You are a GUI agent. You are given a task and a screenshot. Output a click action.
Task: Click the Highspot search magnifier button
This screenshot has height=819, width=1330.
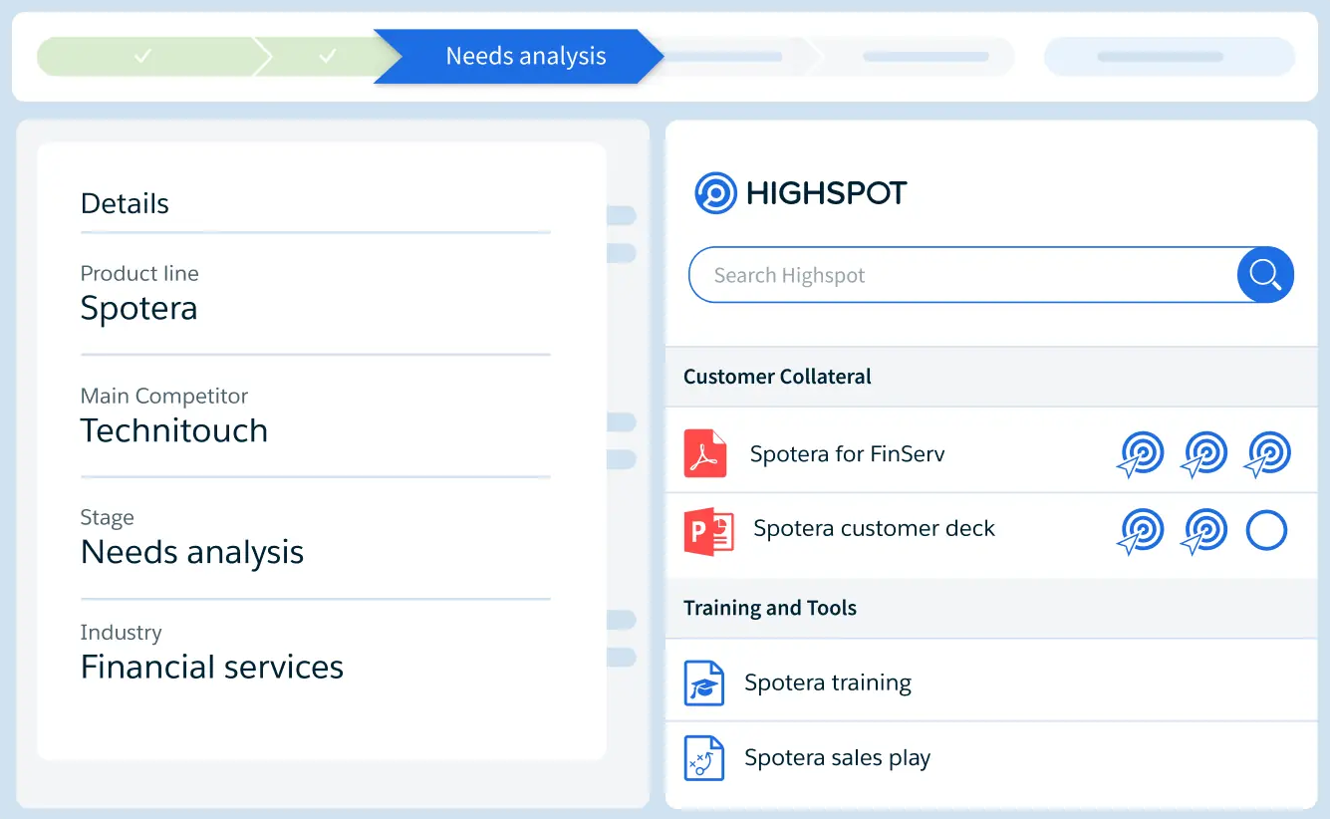click(1265, 274)
